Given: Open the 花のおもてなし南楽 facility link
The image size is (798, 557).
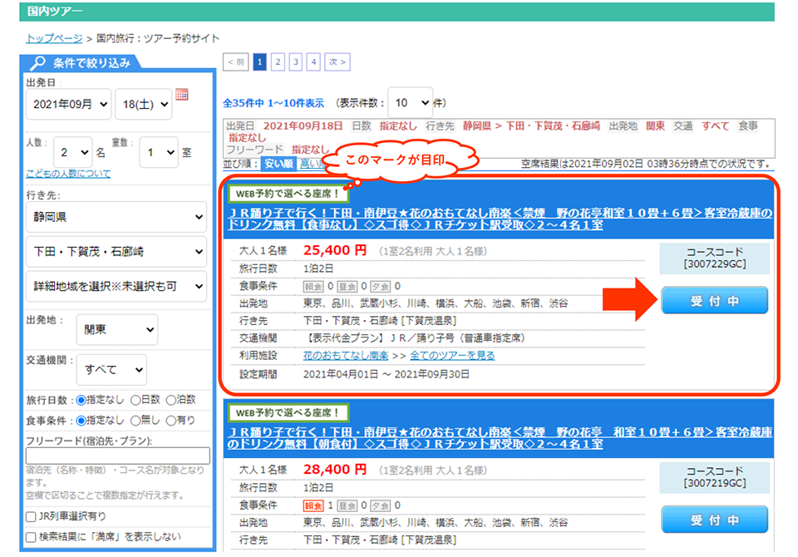Looking at the screenshot, I should click(346, 355).
